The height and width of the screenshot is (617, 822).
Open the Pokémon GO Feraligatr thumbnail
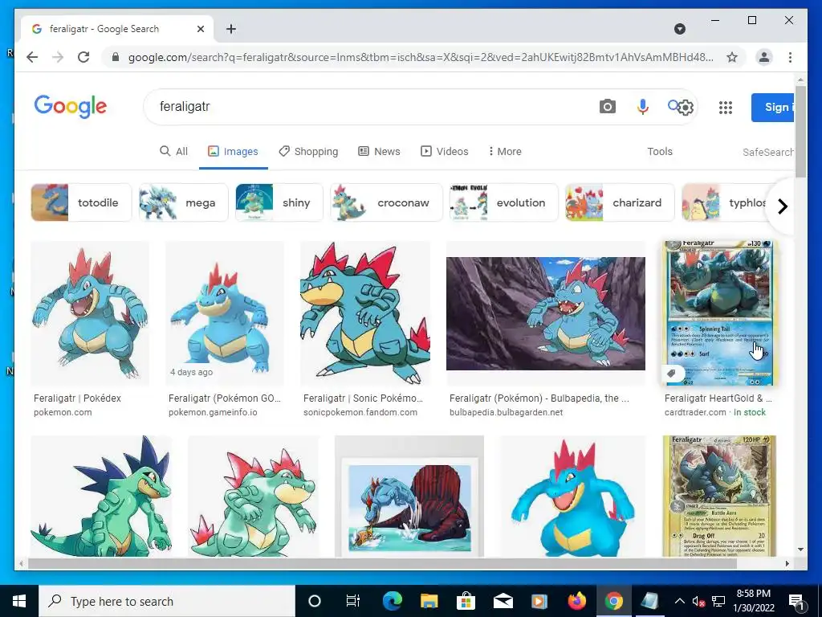click(x=225, y=313)
